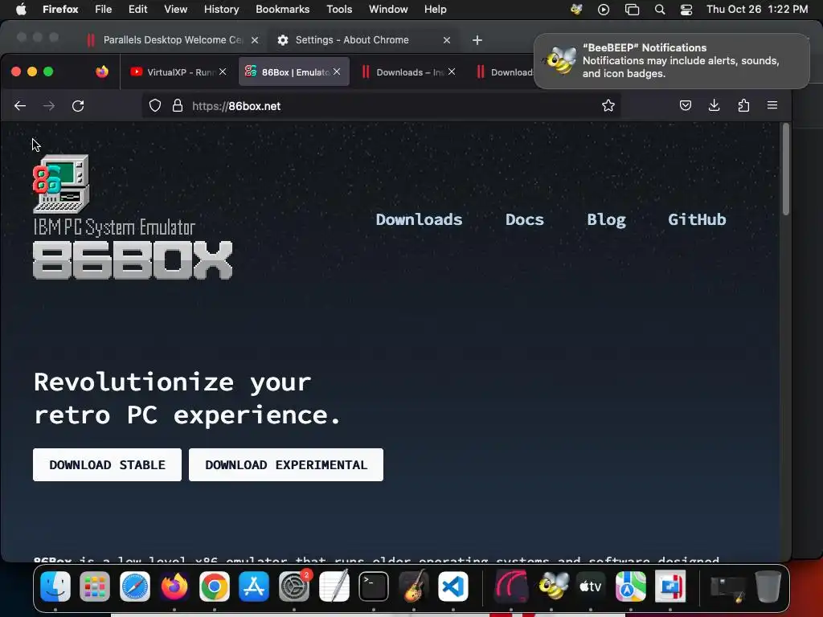Open Firefox File menu
823x617 pixels.
pos(103,10)
